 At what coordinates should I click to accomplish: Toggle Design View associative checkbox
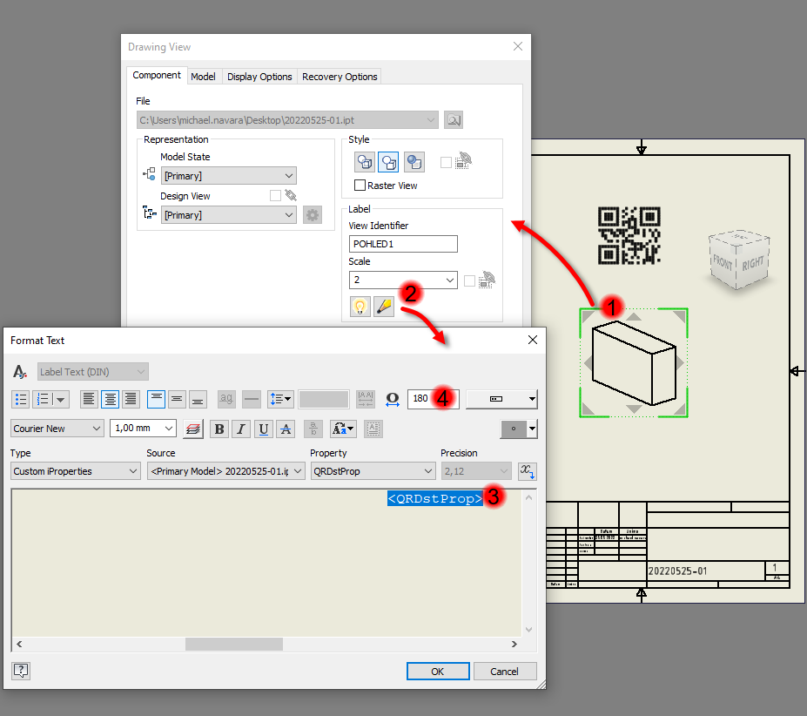pyautogui.click(x=275, y=195)
